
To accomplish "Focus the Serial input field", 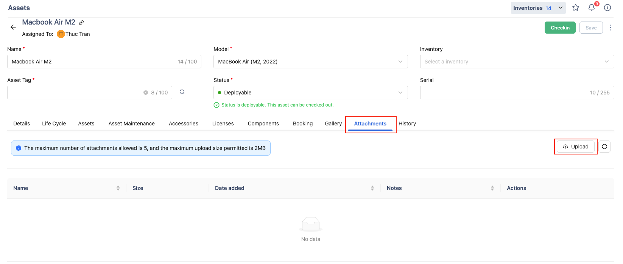I will coord(517,93).
